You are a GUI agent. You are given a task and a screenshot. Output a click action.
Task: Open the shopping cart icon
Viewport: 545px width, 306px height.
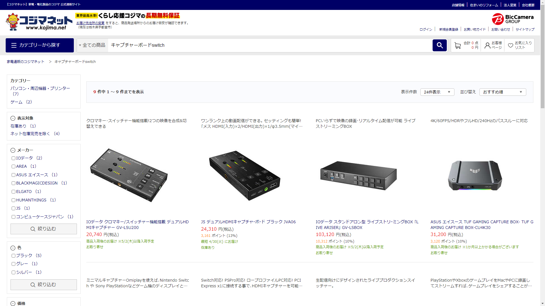pyautogui.click(x=457, y=45)
